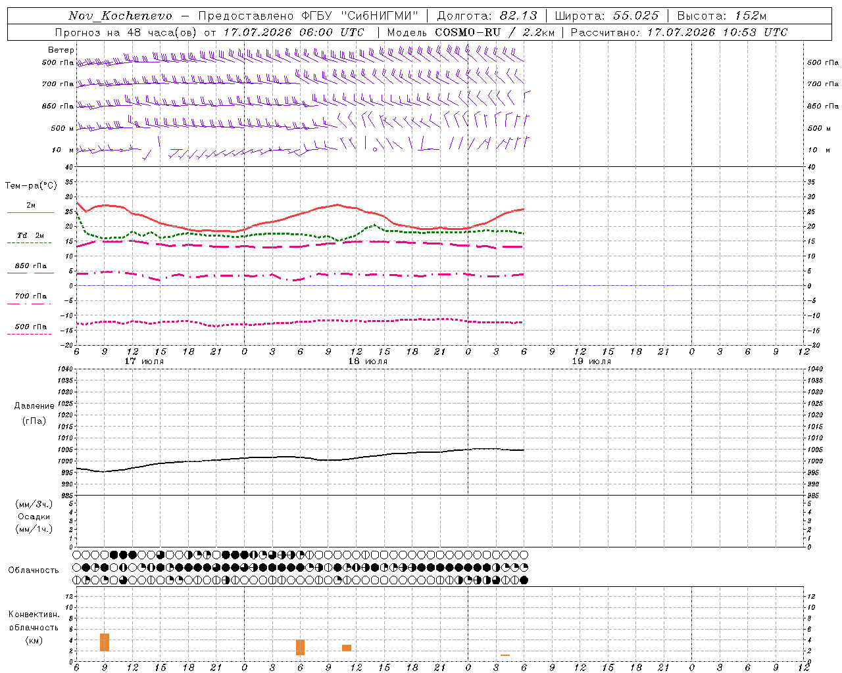Click the thin orange bar near 3 UTC 19 июля

505,655
